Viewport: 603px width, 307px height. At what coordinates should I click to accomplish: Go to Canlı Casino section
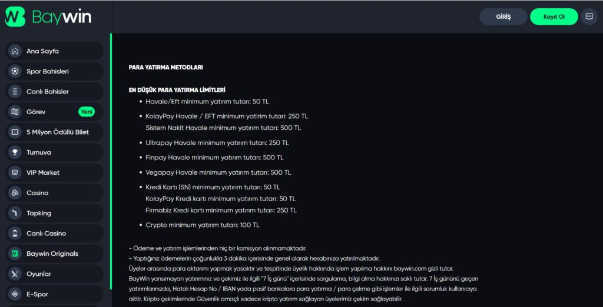pos(46,233)
